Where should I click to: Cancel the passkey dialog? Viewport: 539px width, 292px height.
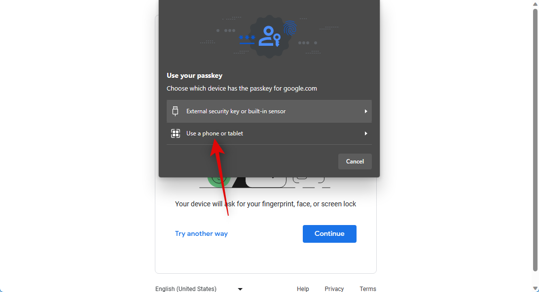pyautogui.click(x=355, y=162)
